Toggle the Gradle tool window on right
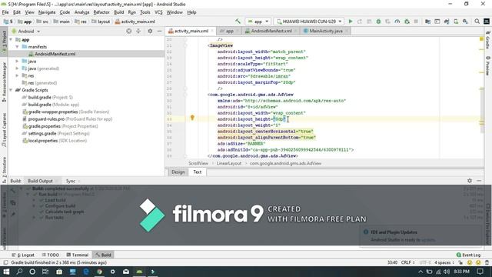492x277 pixels. click(x=488, y=40)
